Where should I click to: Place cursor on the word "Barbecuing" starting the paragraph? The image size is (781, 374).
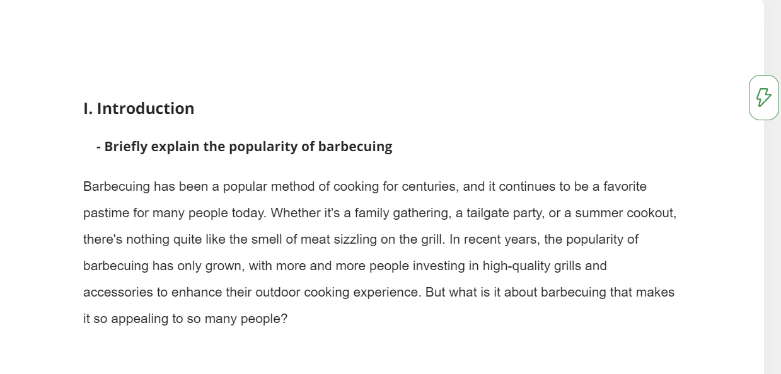click(117, 187)
